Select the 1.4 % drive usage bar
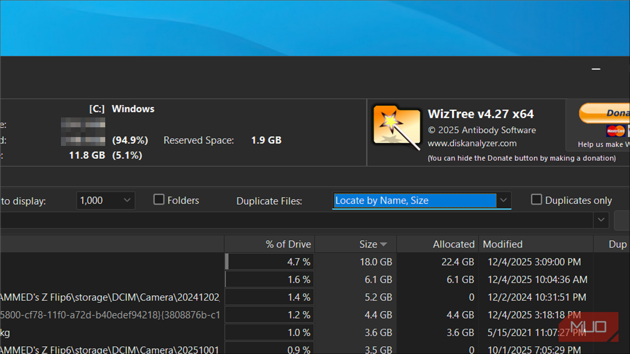Viewport: 630px width, 354px height. [269, 297]
